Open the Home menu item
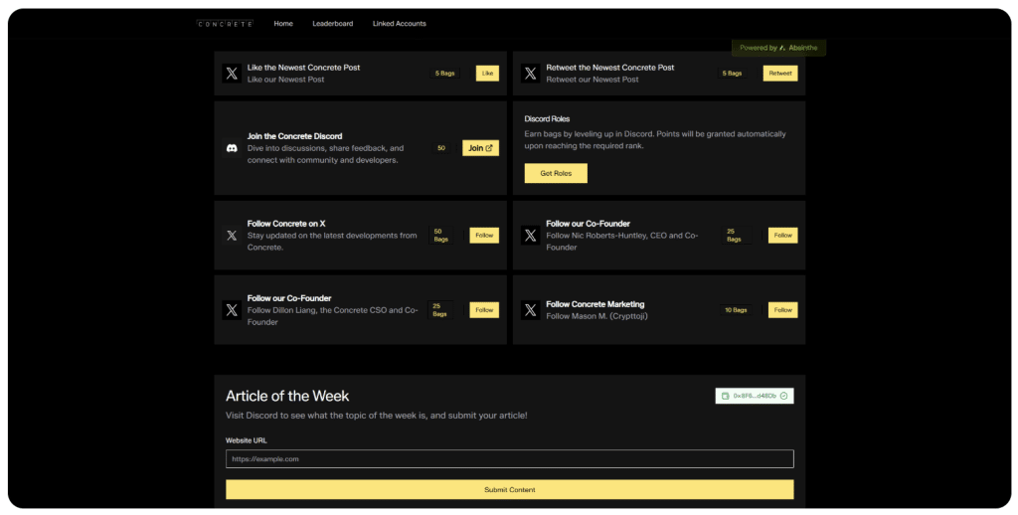Image resolution: width=1018 pixels, height=515 pixels. click(x=283, y=24)
